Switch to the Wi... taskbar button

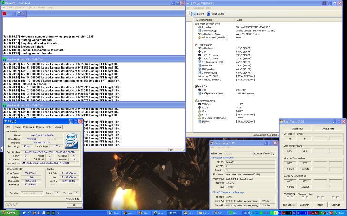pyautogui.click(x=159, y=213)
